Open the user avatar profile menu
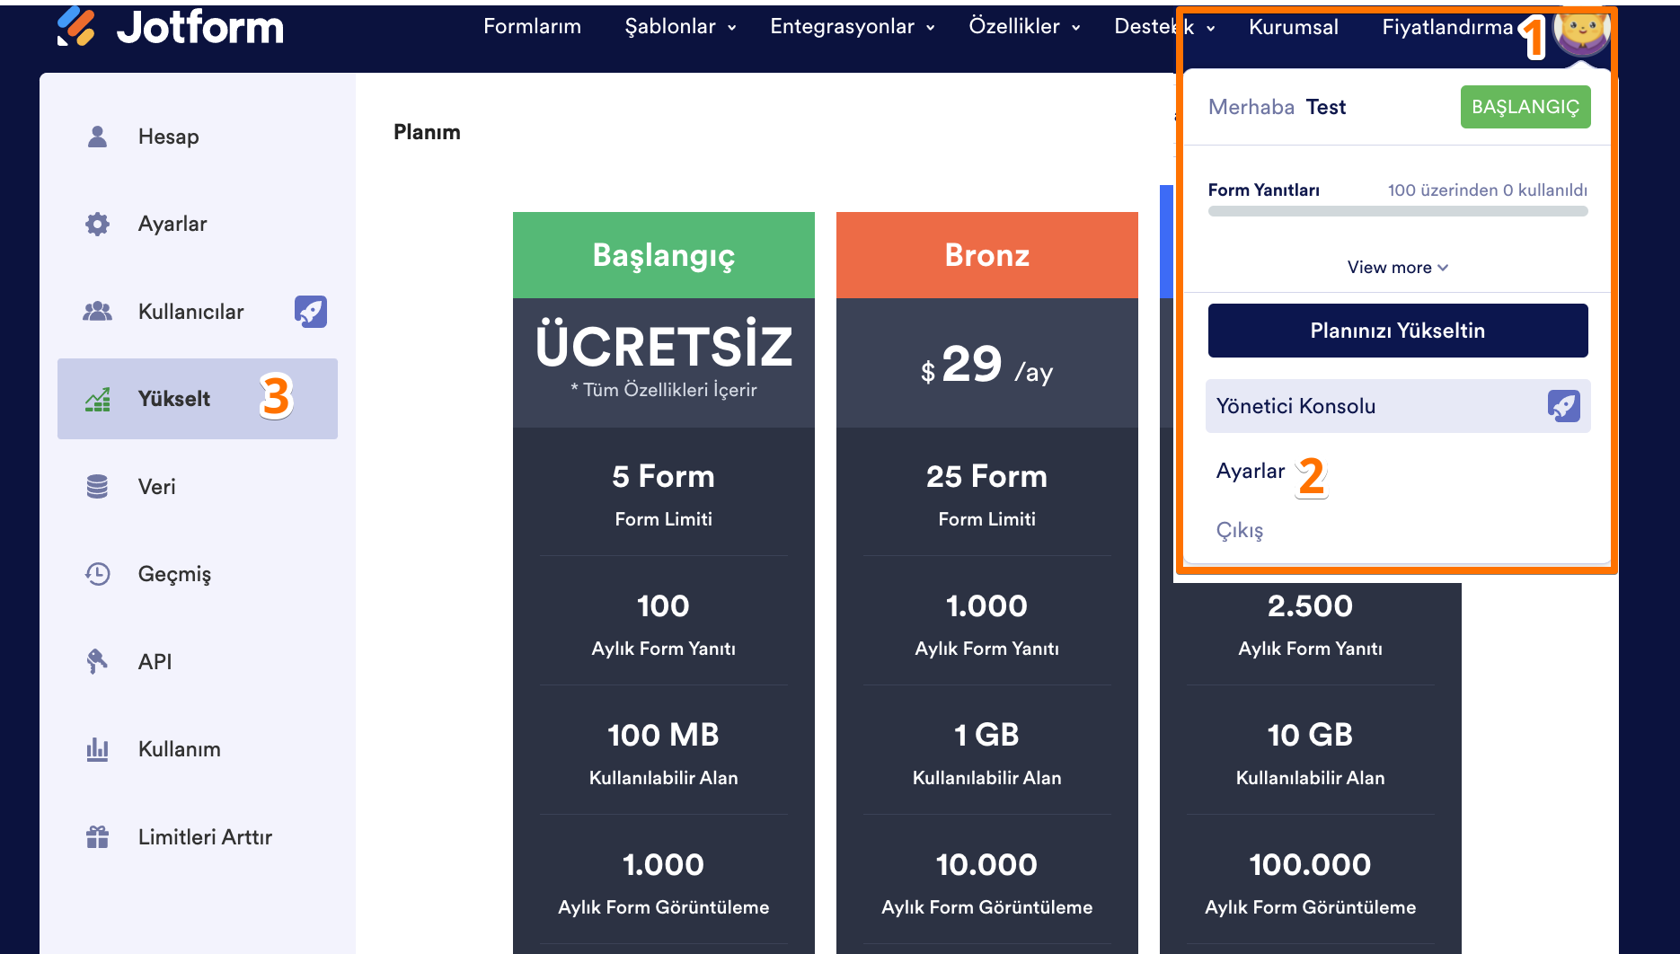Image resolution: width=1680 pixels, height=954 pixels. tap(1581, 30)
